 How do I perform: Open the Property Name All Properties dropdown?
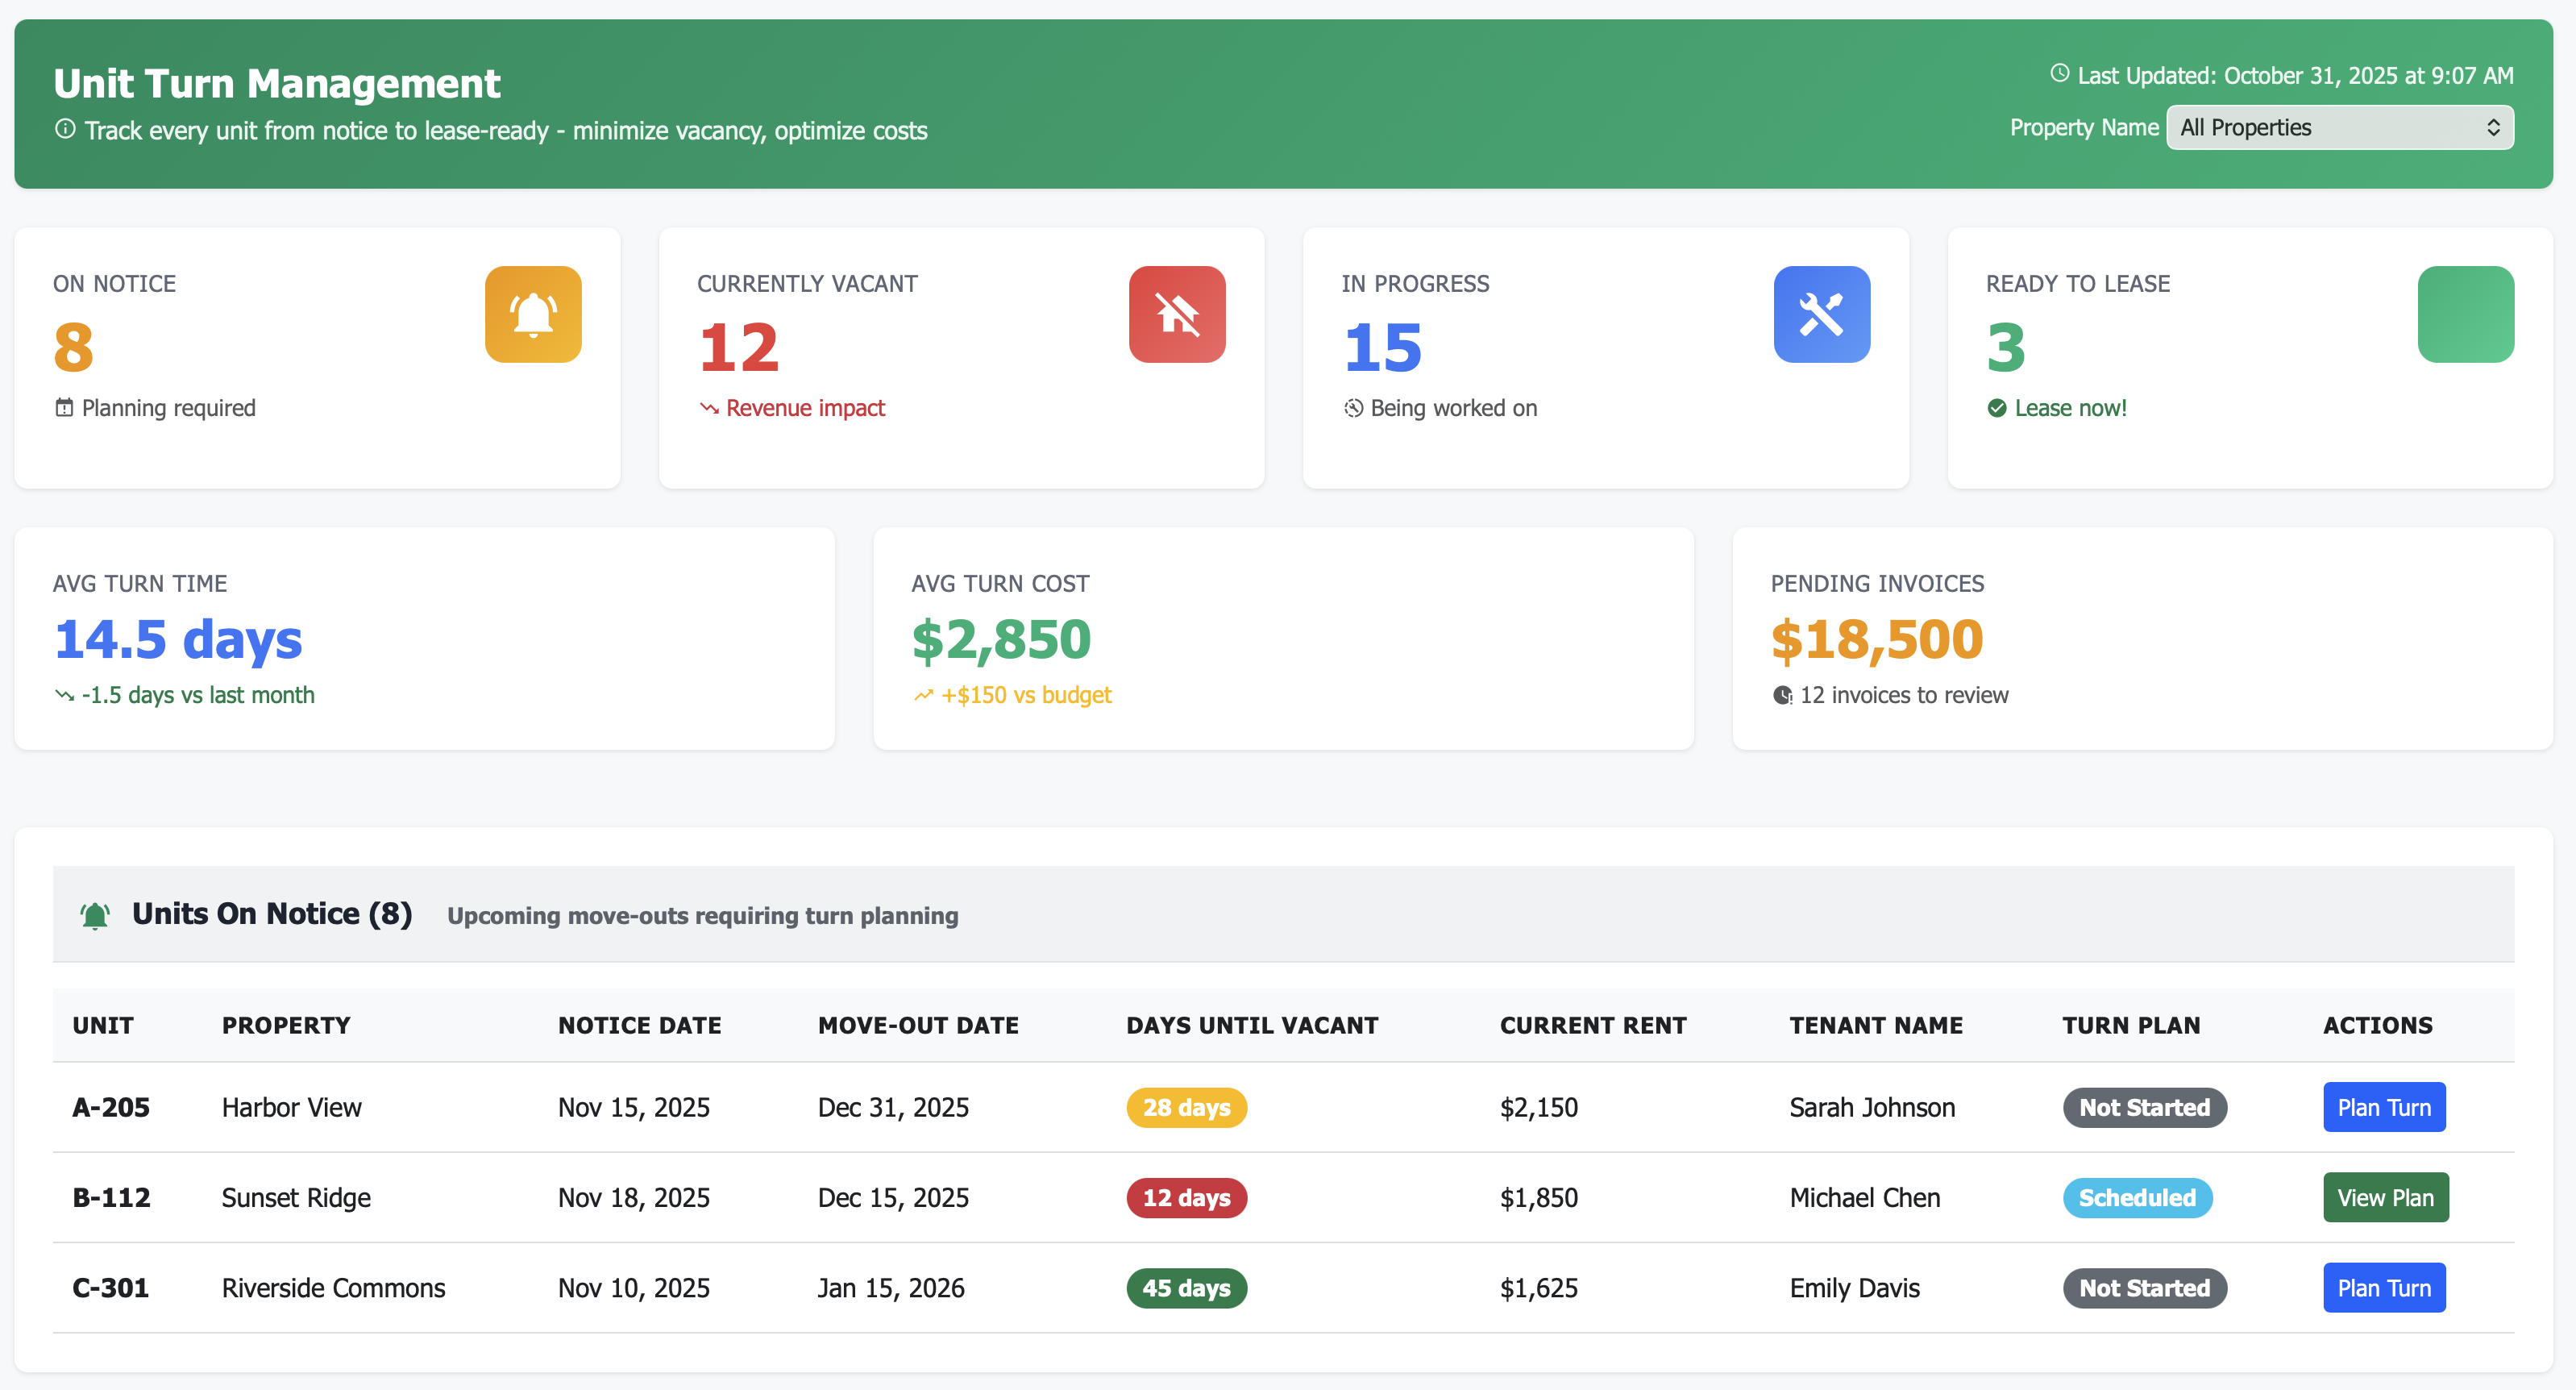coord(2339,127)
